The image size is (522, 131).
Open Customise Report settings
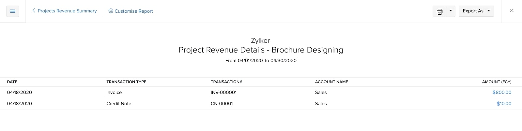(x=133, y=11)
